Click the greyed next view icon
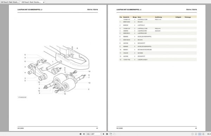This screenshot has height=136, width=211. 114,134
